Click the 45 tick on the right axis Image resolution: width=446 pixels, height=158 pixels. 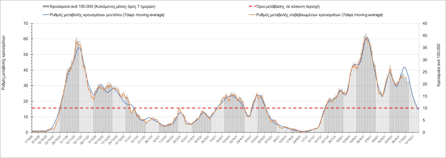click(424, 24)
